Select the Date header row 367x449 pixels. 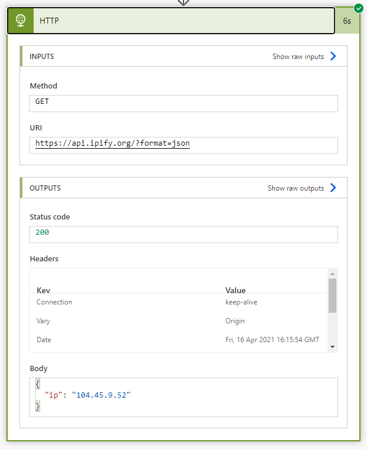(x=177, y=340)
